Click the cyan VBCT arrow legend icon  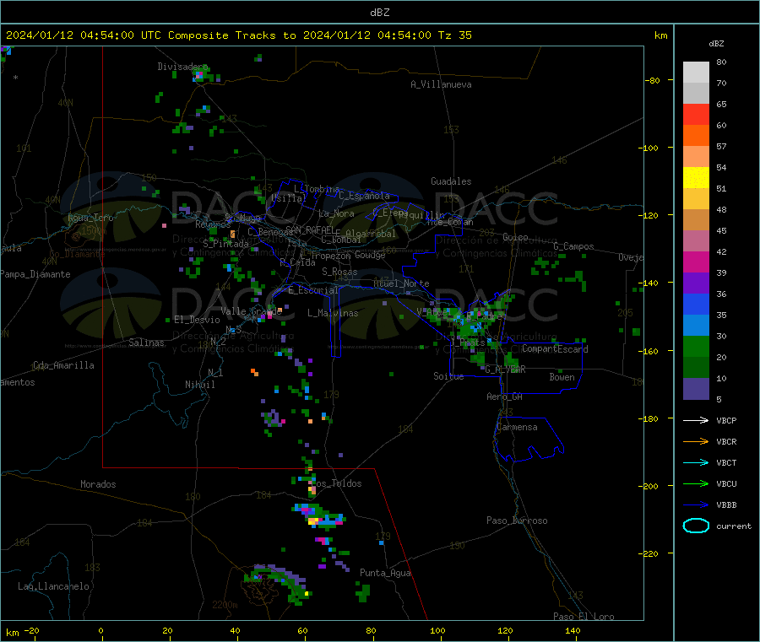(x=696, y=462)
